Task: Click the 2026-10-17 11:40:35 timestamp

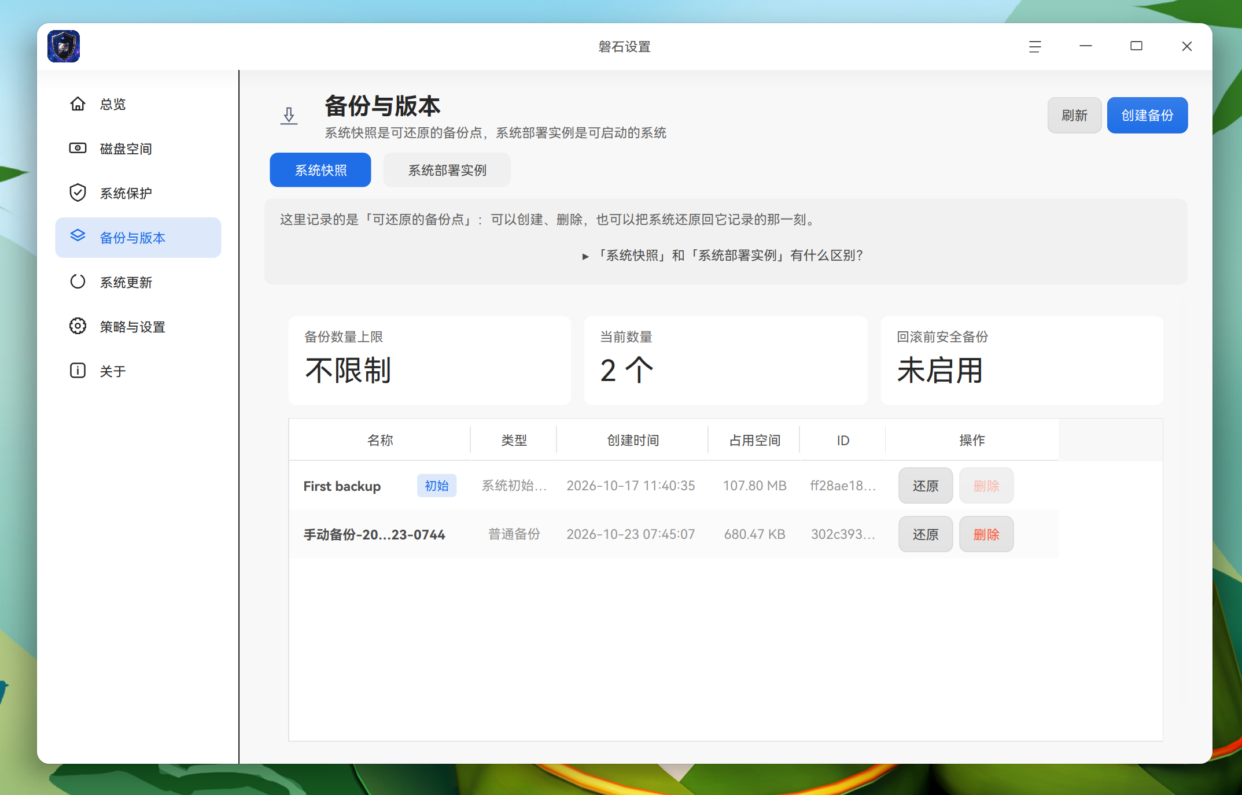Action: [631, 486]
